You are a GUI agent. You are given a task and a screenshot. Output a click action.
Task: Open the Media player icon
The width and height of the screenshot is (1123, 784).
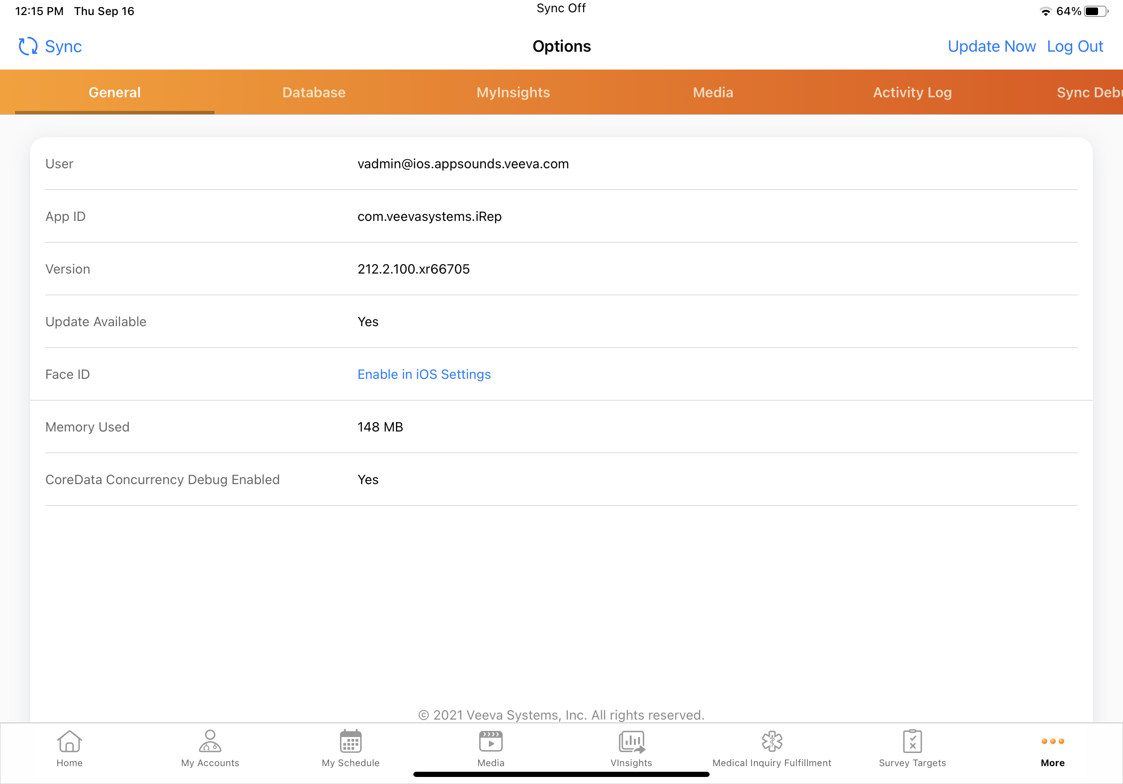[490, 742]
